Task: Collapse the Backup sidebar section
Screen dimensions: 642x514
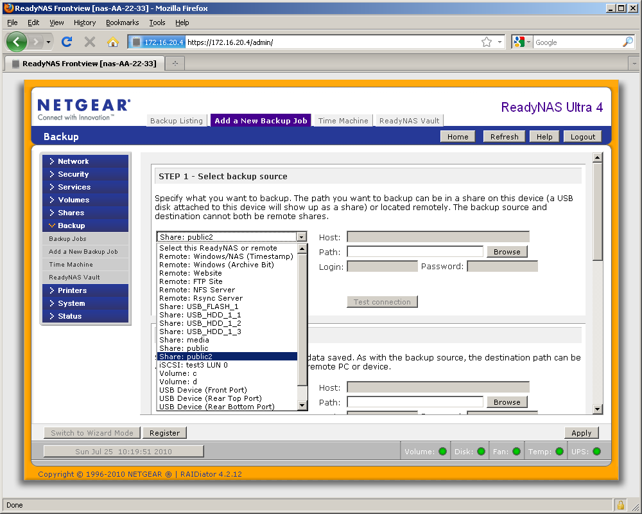Action: pos(85,226)
